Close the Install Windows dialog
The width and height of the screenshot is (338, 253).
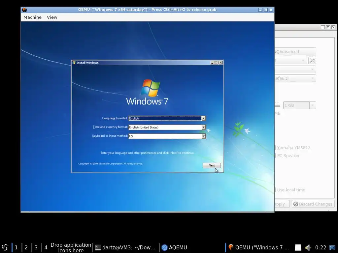pos(221,63)
